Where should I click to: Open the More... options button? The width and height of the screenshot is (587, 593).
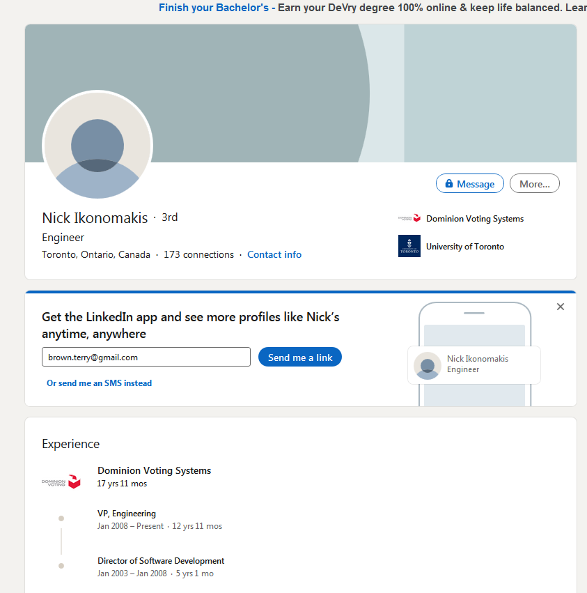535,184
